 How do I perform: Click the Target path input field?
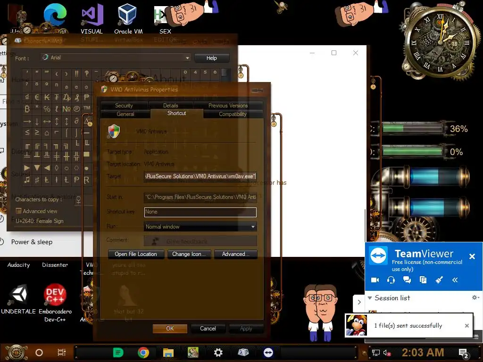click(200, 176)
